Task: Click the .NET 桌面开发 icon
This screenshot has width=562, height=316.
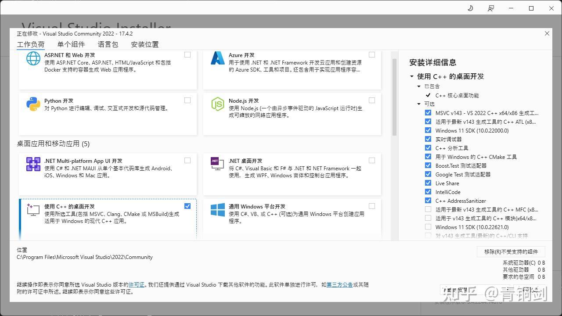Action: coord(217,164)
